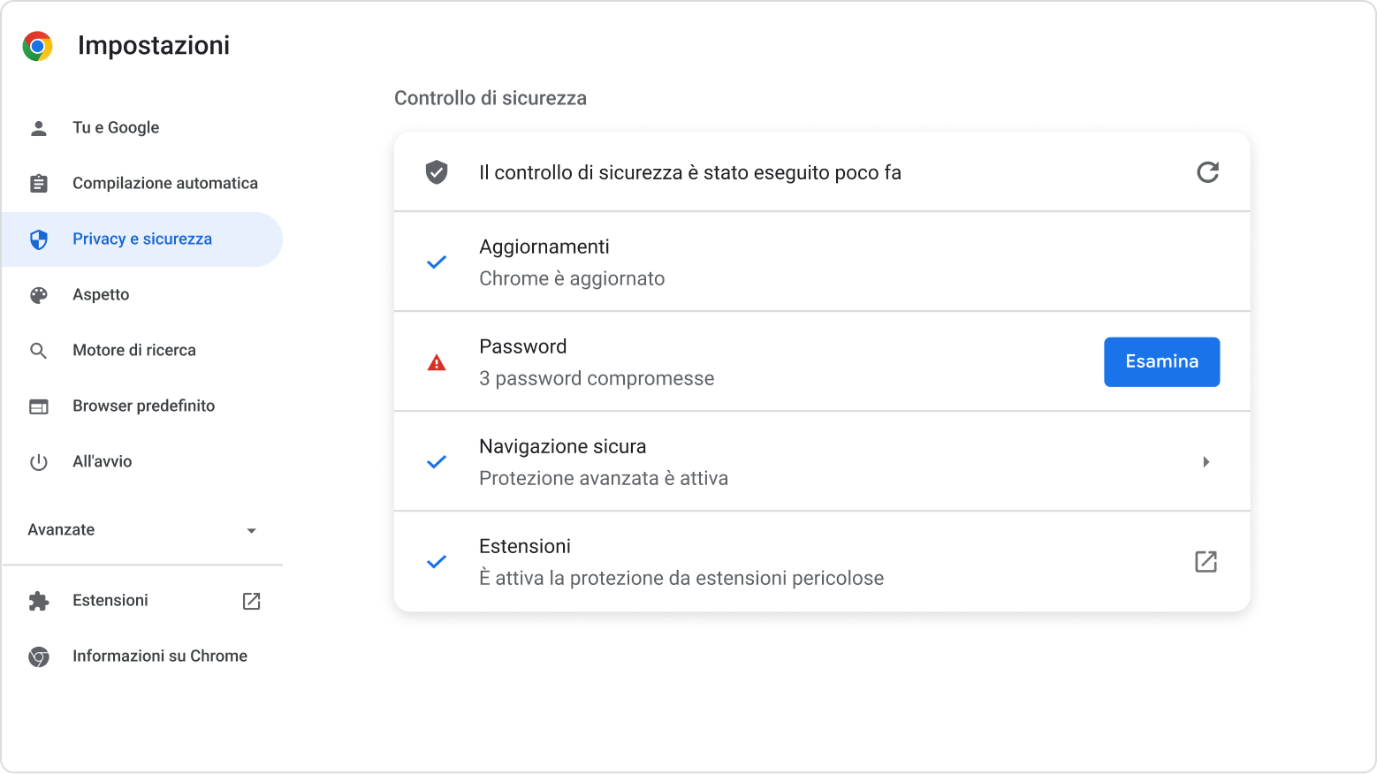The image size is (1377, 774).
Task: Click the magnifier icon for Motore di ricerca
Action: [x=39, y=351]
